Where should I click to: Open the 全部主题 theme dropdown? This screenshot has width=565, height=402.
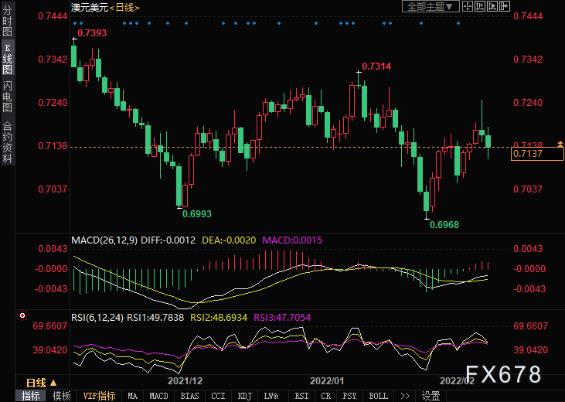[431, 6]
